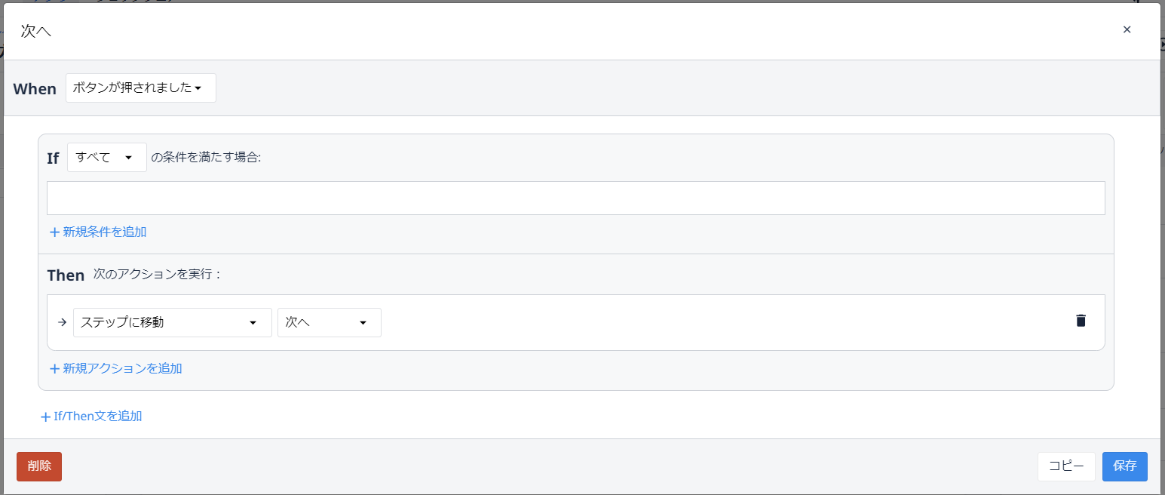Viewport: 1165px width, 495px height.
Task: Open the 次へ target step dropdown
Action: point(329,322)
